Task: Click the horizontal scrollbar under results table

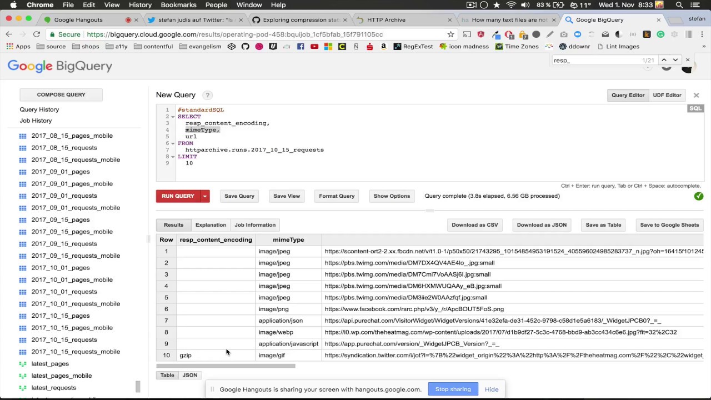Action: [226, 366]
